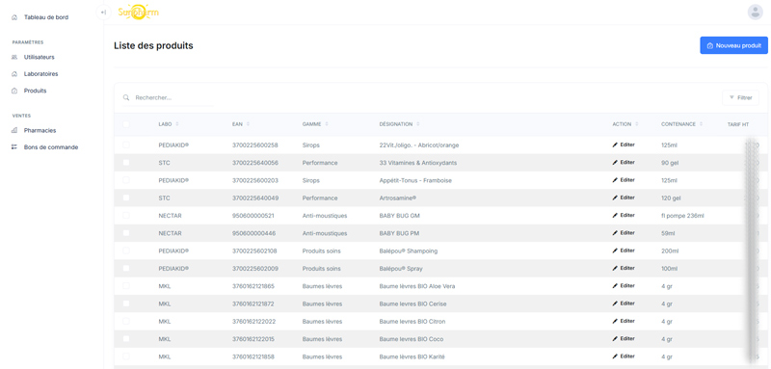Check the row for 22Vit./oligo. Abricot/orange
771x369 pixels.
[x=126, y=145]
